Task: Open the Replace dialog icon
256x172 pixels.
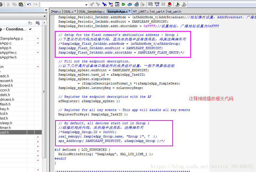Action: coord(111,4)
